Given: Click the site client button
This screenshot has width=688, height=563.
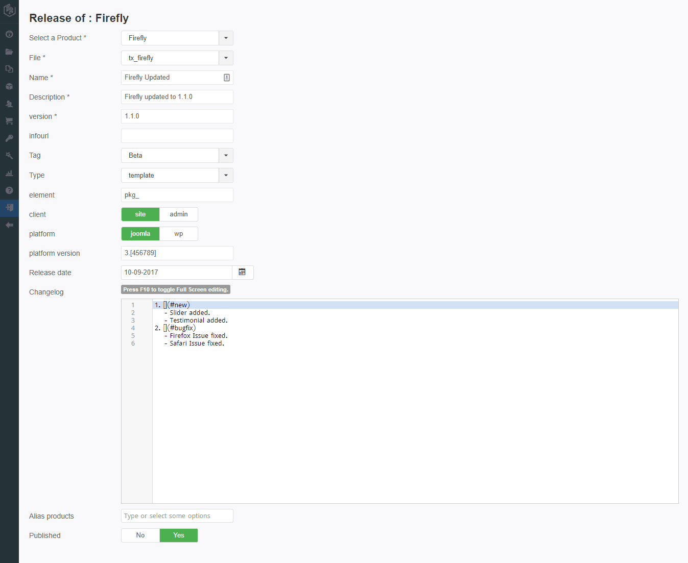Looking at the screenshot, I should (x=140, y=214).
